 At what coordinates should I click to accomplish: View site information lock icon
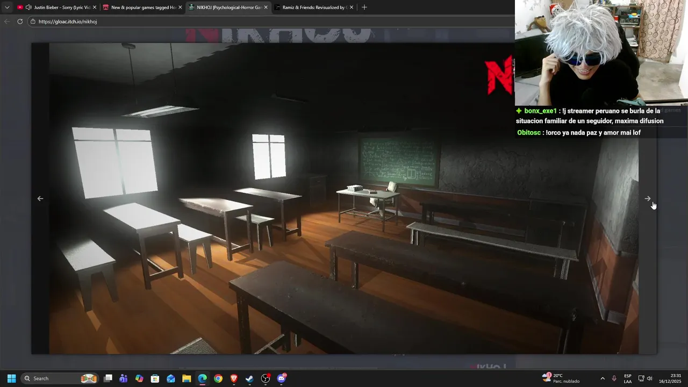(33, 21)
